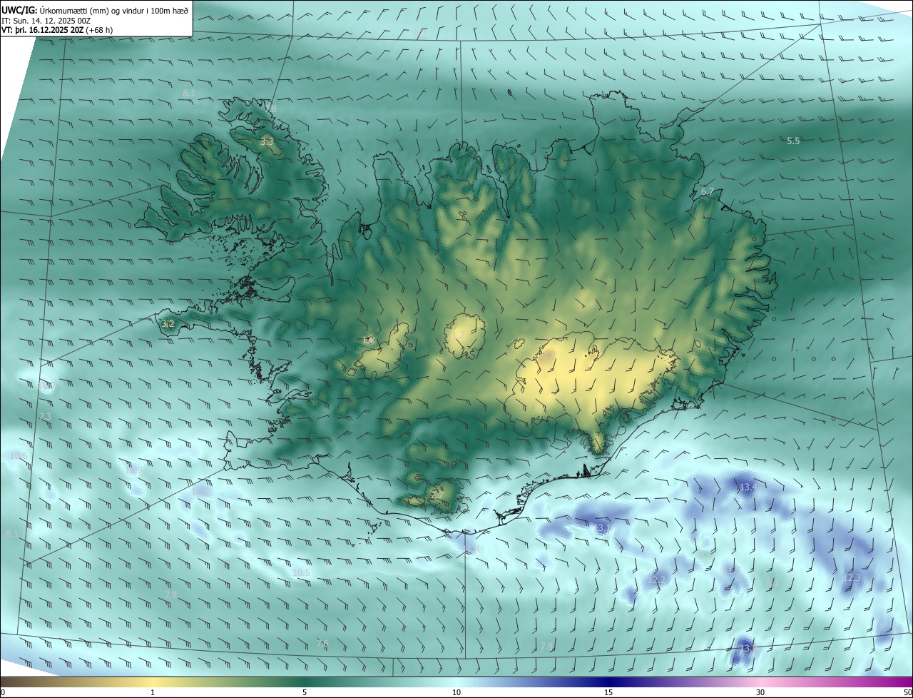Screen dimensions: 913x698
Task: Click the map value '13.1' off the south coast
Action: tap(603, 528)
